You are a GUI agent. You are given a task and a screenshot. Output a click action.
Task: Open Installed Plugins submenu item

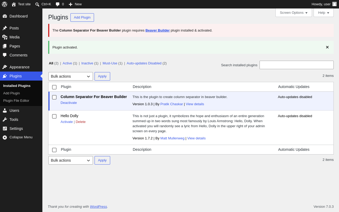[x=17, y=86]
